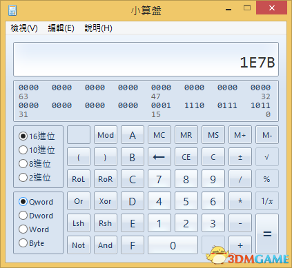The width and height of the screenshot is (292, 268).
Task: Click the MS memory store button
Action: [x=213, y=135]
